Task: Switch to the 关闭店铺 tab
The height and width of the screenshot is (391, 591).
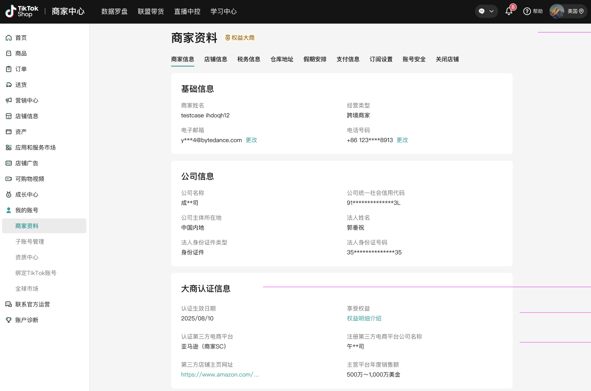Action: tap(447, 59)
